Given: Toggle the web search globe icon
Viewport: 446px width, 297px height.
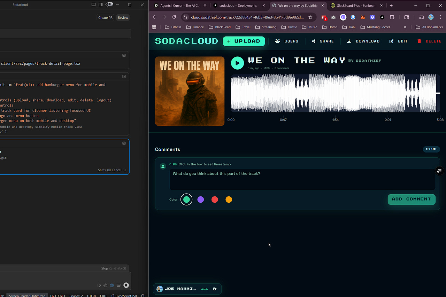Looking at the screenshot, I should point(112,285).
